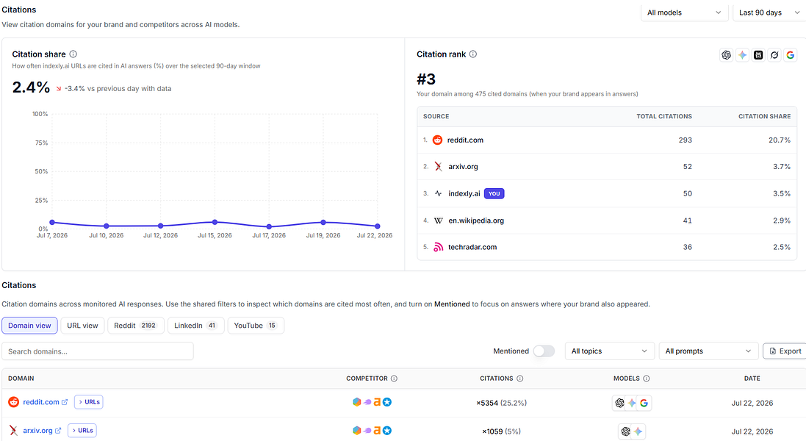Toggle the Mentioned switch on
This screenshot has width=806, height=441.
[544, 351]
